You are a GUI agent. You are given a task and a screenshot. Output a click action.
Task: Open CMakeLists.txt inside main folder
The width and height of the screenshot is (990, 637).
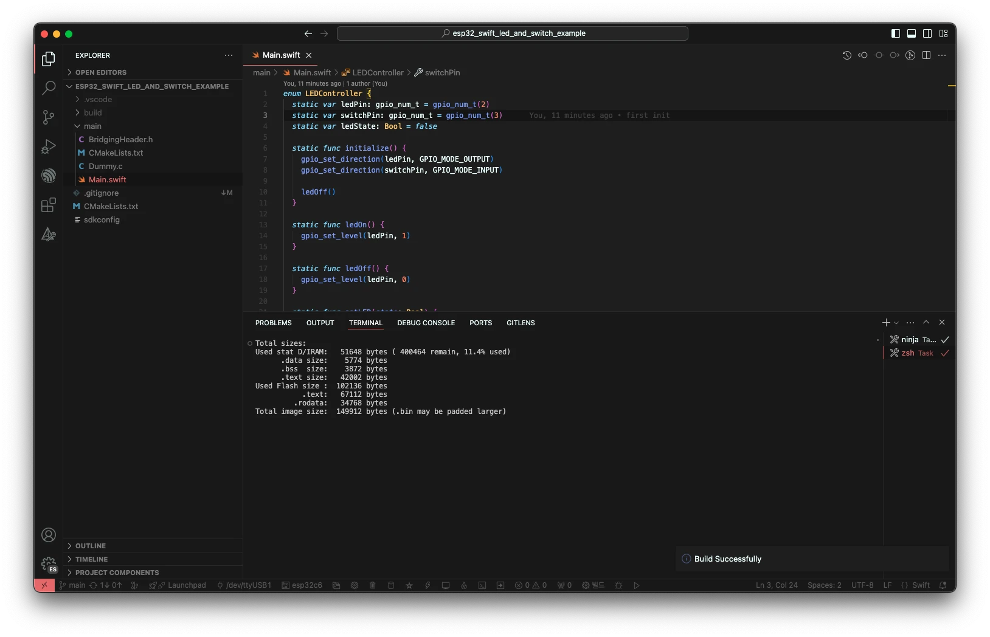[116, 153]
